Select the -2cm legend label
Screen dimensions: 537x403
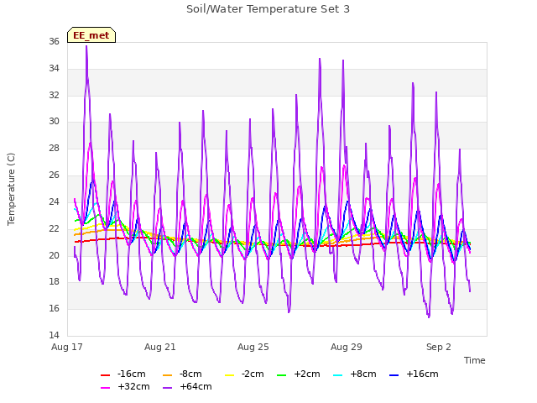253,374
